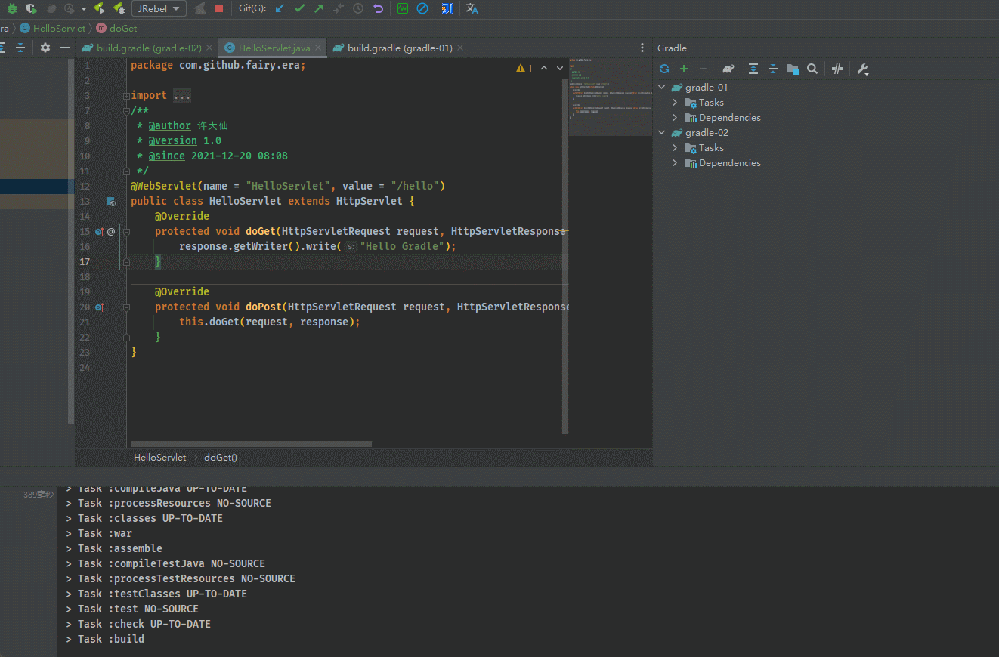This screenshot has width=999, height=657.
Task: Click doGet() in bottom editor breadcrumb
Action: point(221,458)
